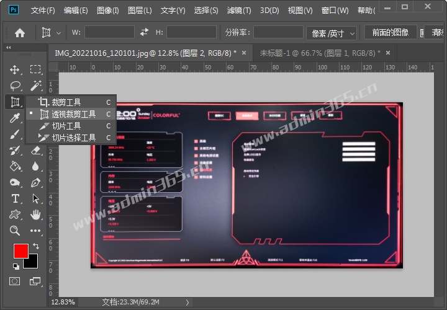Open the 视图(V) menu
The width and height of the screenshot is (447, 310).
pos(300,11)
